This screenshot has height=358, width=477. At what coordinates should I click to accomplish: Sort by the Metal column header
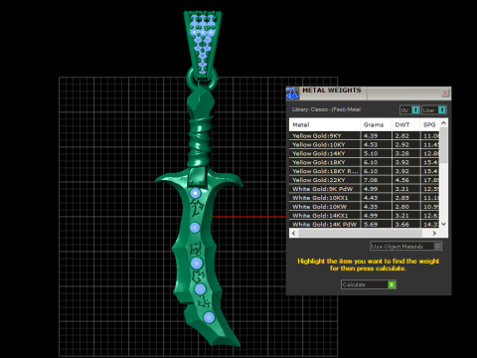pos(325,124)
